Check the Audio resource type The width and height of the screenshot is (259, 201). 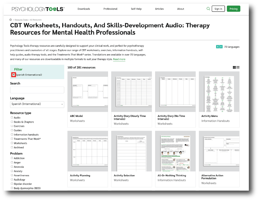click(12, 117)
